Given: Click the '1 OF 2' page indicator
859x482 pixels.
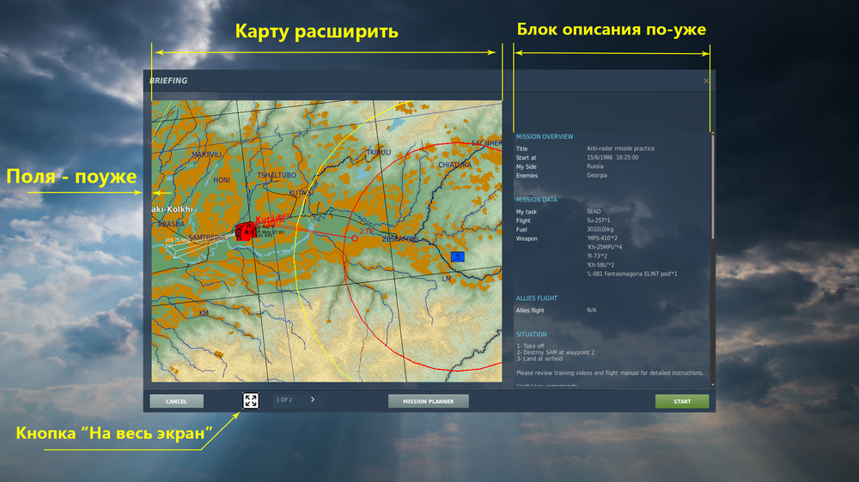Looking at the screenshot, I should [x=284, y=400].
